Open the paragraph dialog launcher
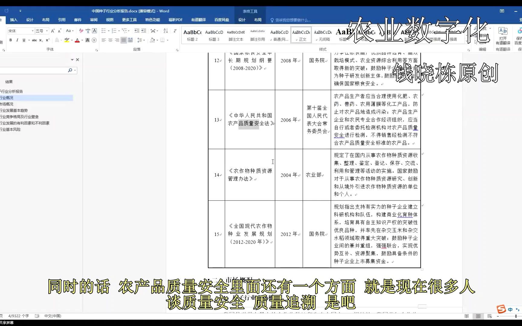 click(x=177, y=50)
